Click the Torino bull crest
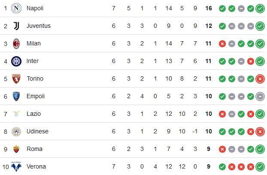The width and height of the screenshot is (267, 175). [x=16, y=79]
